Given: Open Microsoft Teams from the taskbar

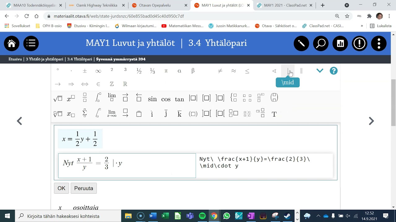Looking at the screenshot, I should [x=190, y=216].
